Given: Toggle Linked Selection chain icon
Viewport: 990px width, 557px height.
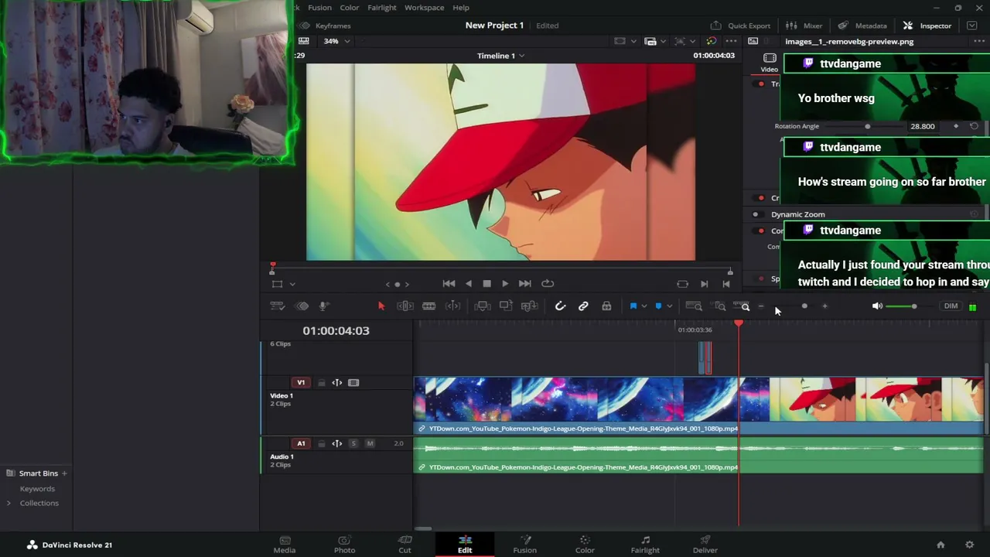Looking at the screenshot, I should [583, 306].
